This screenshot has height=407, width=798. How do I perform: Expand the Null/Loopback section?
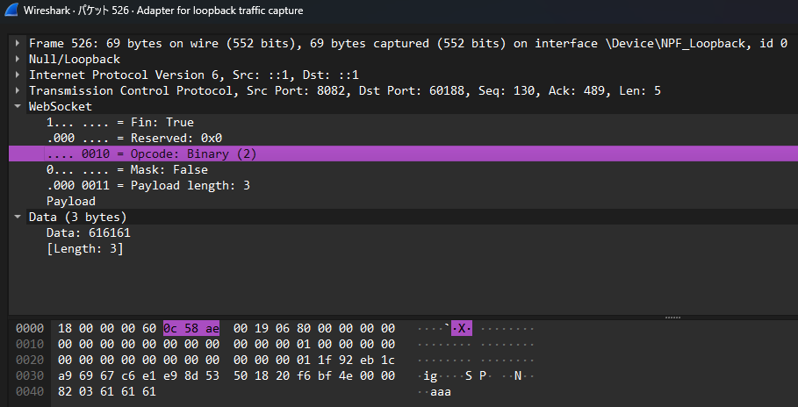(x=18, y=59)
